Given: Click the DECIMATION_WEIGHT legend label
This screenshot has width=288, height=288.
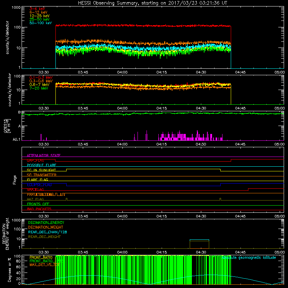Looking at the screenshot, I should [46, 227].
